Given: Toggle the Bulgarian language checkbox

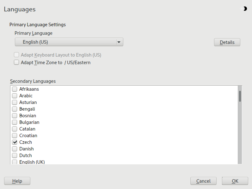Looking at the screenshot, I should [x=15, y=122].
